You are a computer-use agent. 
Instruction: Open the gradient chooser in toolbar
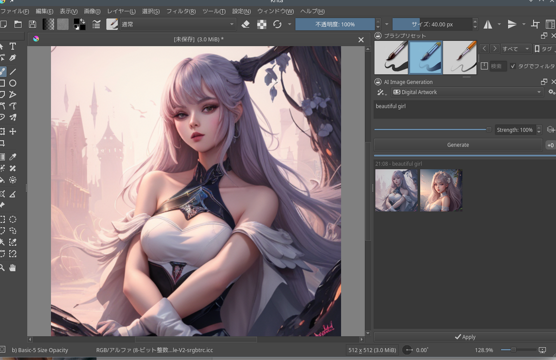[x=48, y=24]
